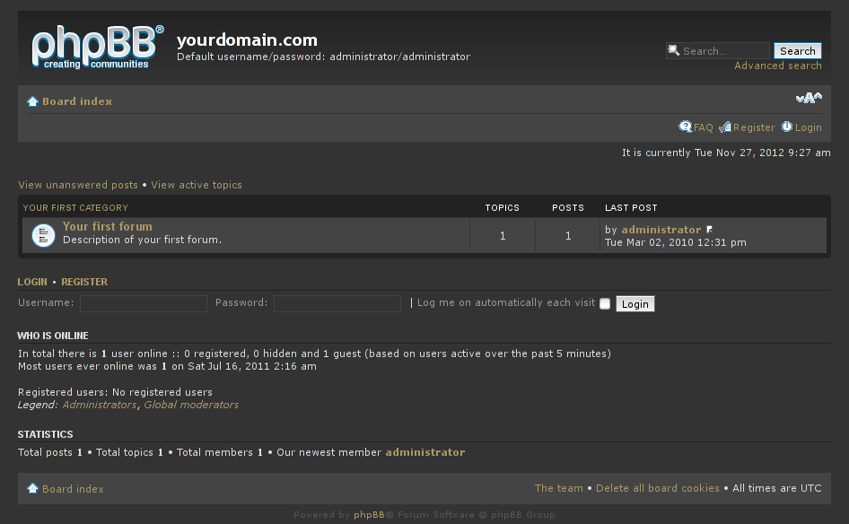Open the top Board index link
This screenshot has height=524, width=849.
tap(77, 101)
